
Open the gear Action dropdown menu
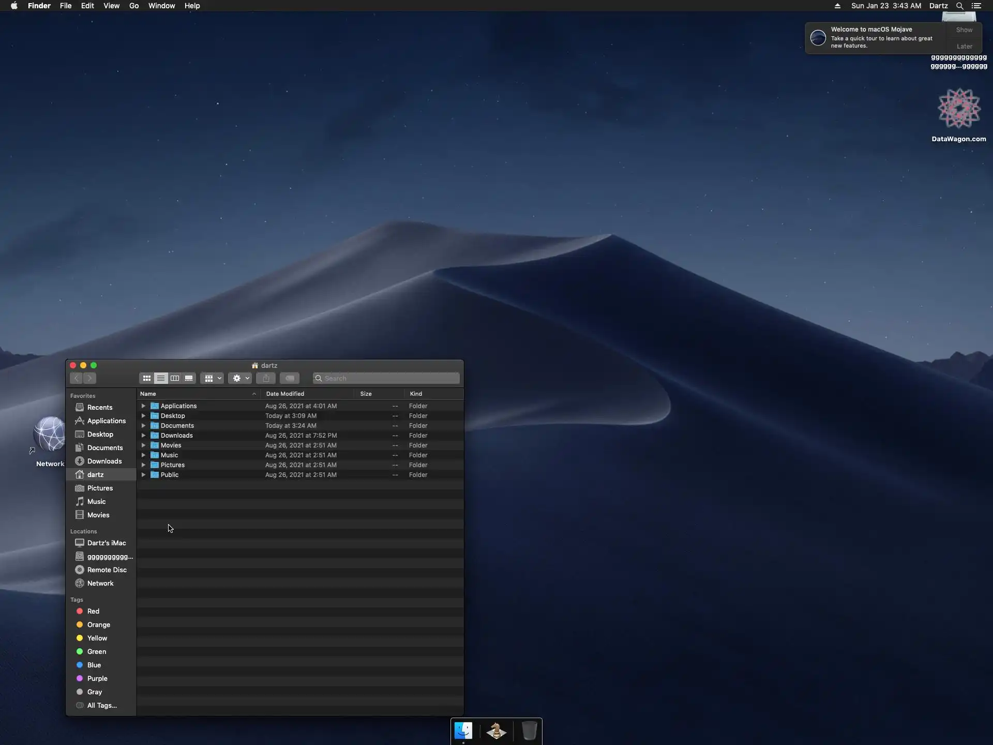point(240,378)
